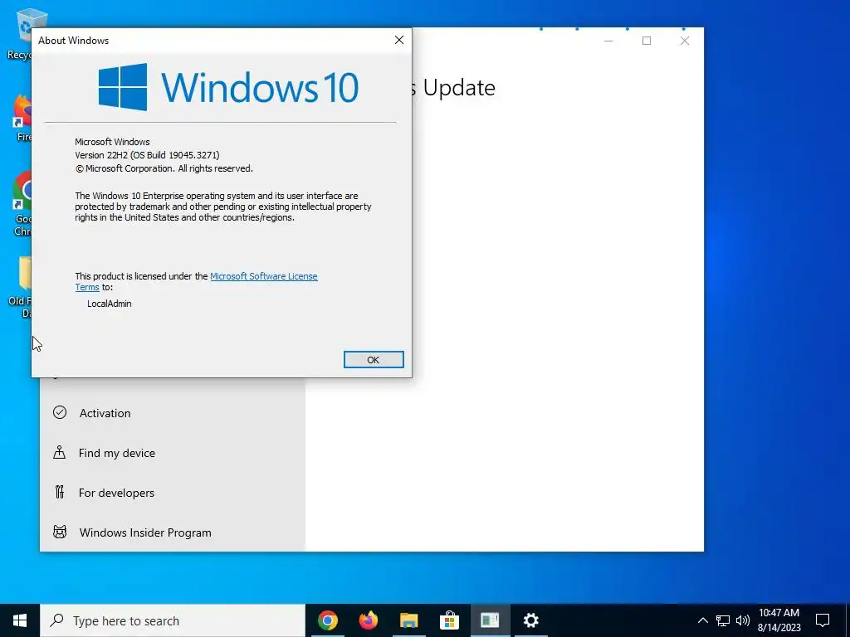Select the Old folder on the desktop
This screenshot has height=637, width=850.
click(22, 287)
